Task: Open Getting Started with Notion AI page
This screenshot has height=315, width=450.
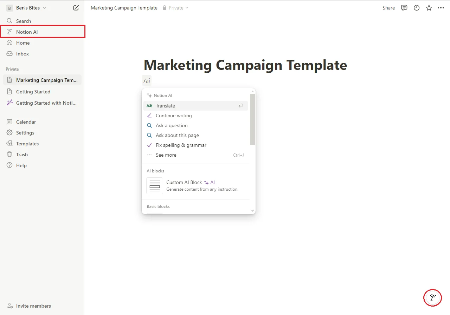Action: click(x=42, y=103)
